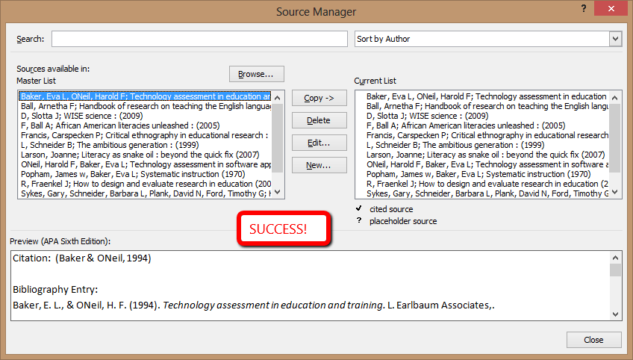Open the Sort by Author dropdown
This screenshot has width=633, height=360.
[x=615, y=39]
